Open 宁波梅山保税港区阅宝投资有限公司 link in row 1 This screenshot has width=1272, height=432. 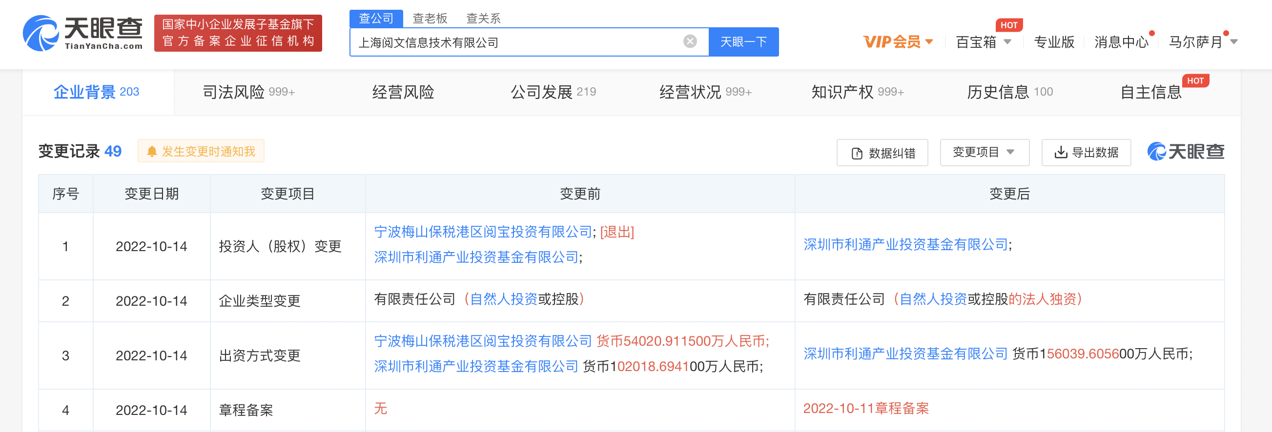tap(482, 232)
